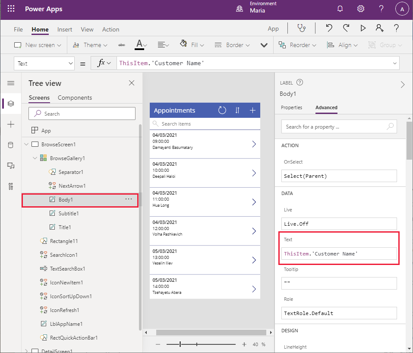The image size is (413, 353).
Task: Collapse the BrowseScreen1 tree node
Action: 26,145
